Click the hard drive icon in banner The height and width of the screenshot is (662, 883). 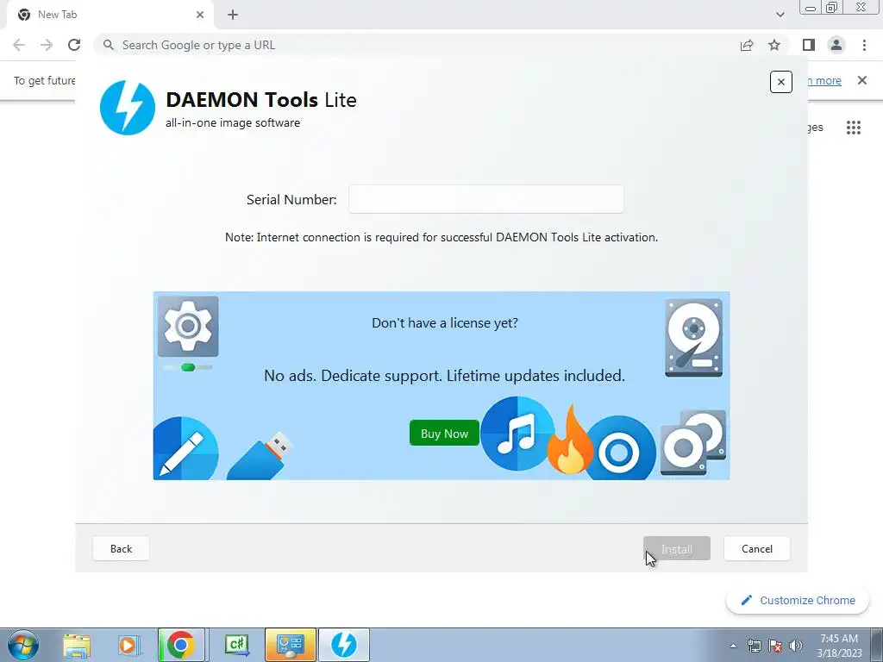point(694,338)
